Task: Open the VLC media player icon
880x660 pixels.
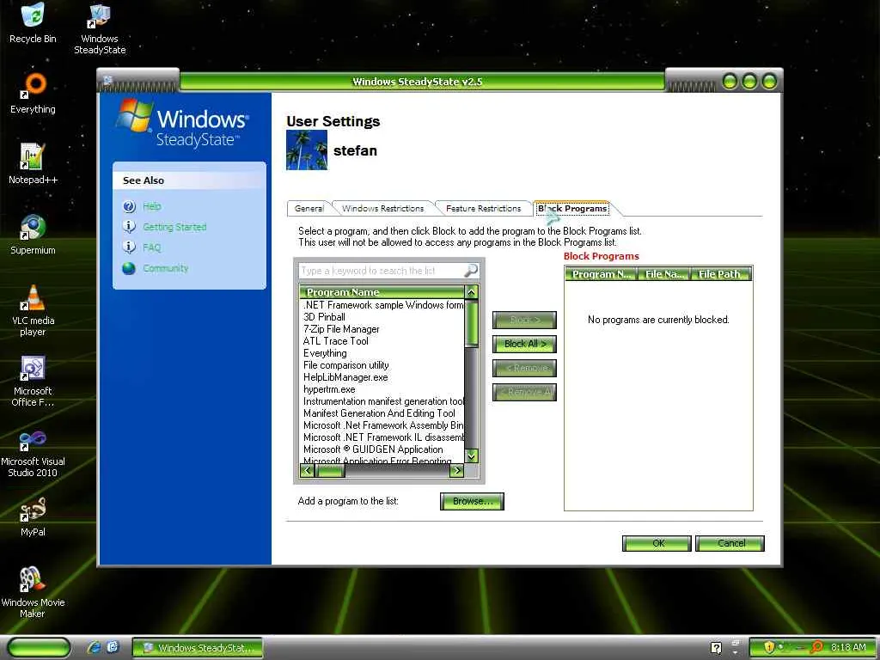Action: [34, 310]
